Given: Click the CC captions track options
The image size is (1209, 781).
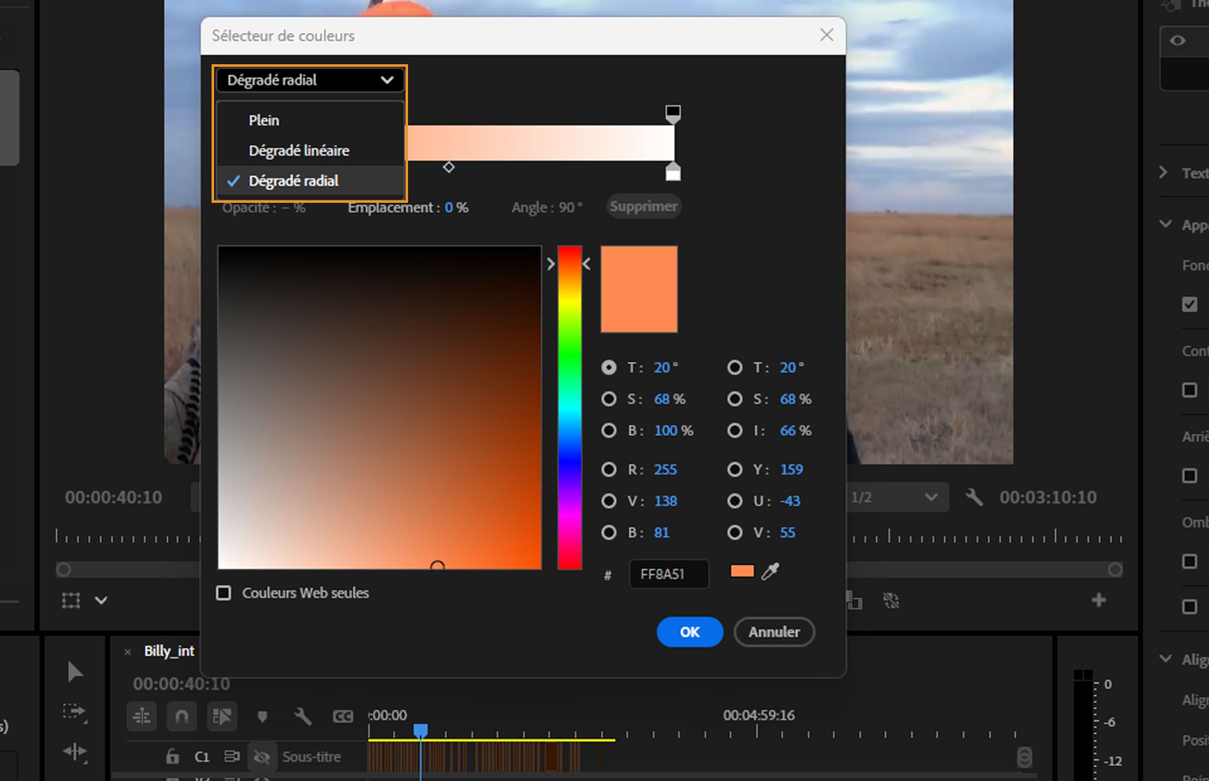Looking at the screenshot, I should (343, 716).
